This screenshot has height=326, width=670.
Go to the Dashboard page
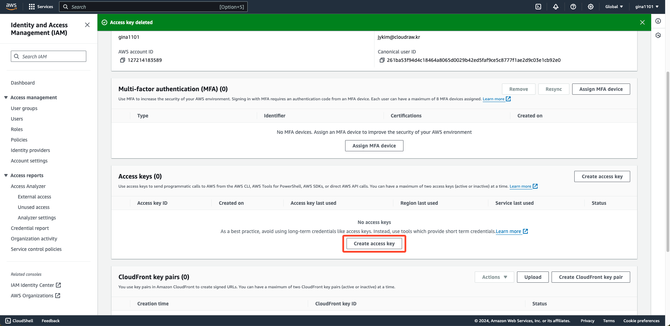(23, 83)
